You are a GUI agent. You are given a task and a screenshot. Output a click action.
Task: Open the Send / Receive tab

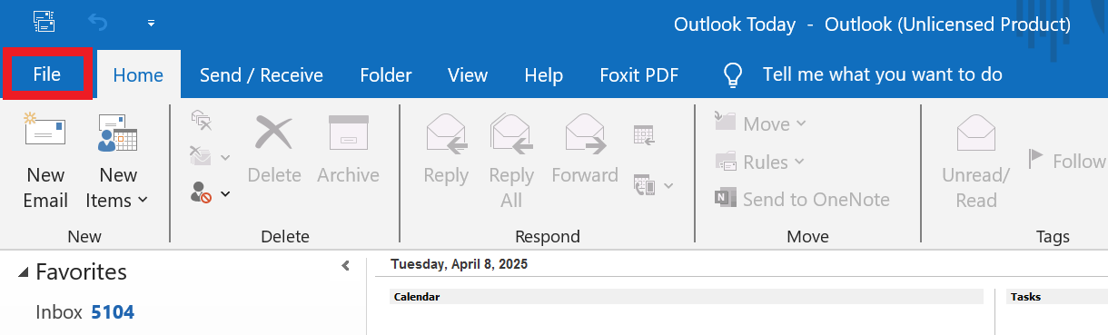(262, 75)
